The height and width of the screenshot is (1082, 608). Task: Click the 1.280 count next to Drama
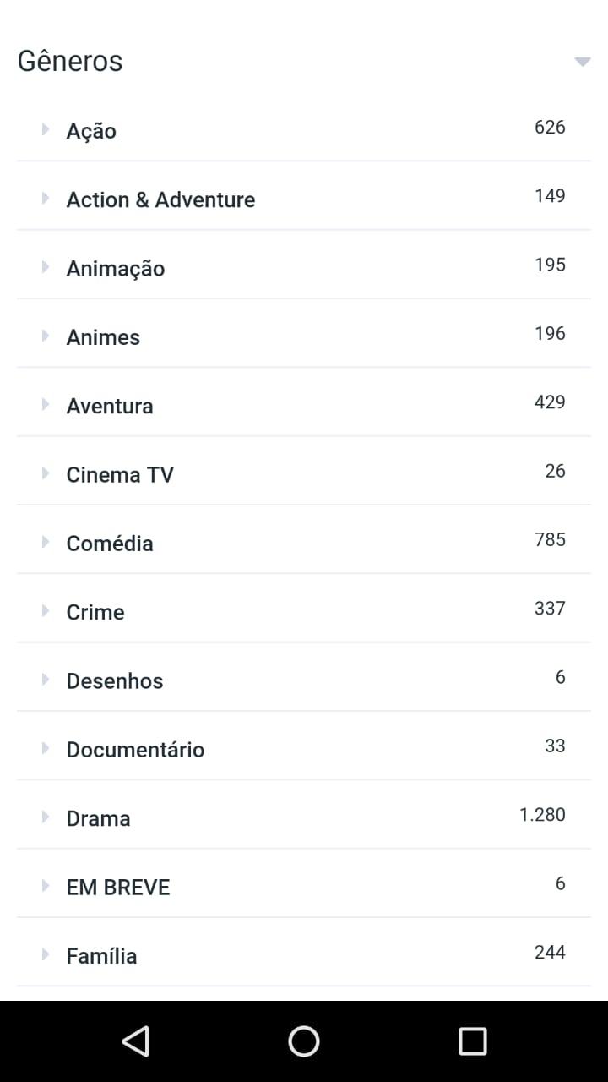pos(542,815)
